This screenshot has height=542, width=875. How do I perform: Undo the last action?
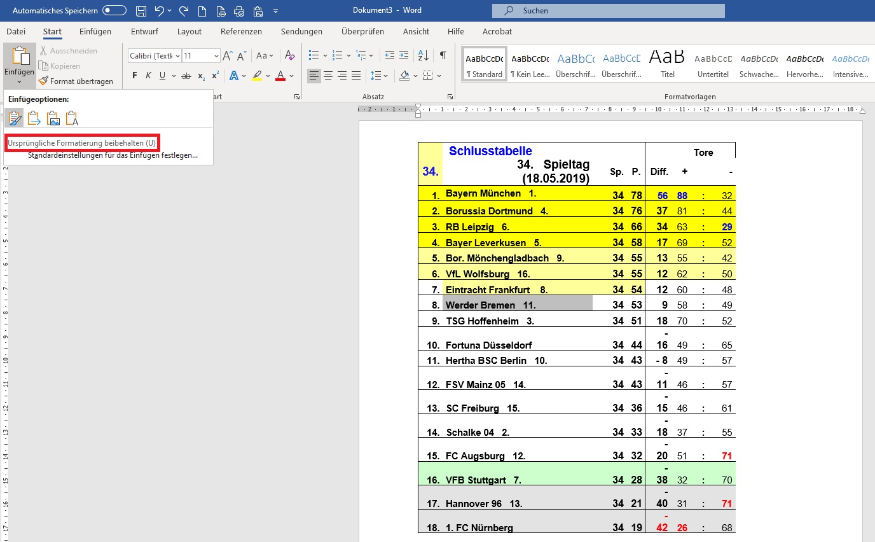click(160, 11)
